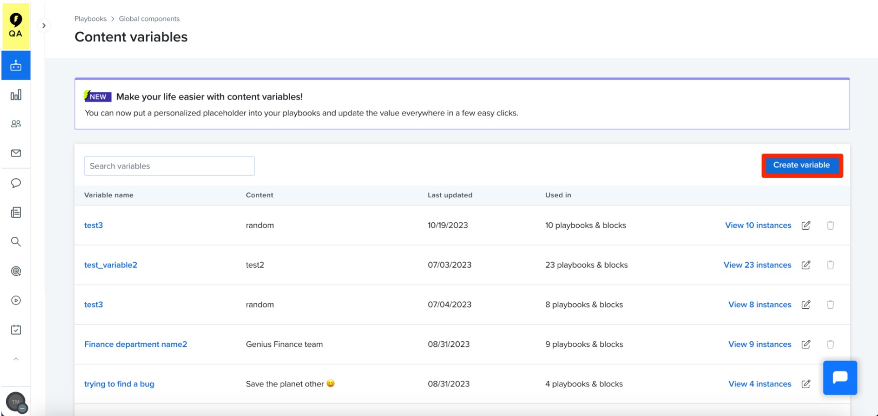Viewport: 878px width, 416px height.
Task: Open View 23 instances link
Action: pyautogui.click(x=757, y=265)
